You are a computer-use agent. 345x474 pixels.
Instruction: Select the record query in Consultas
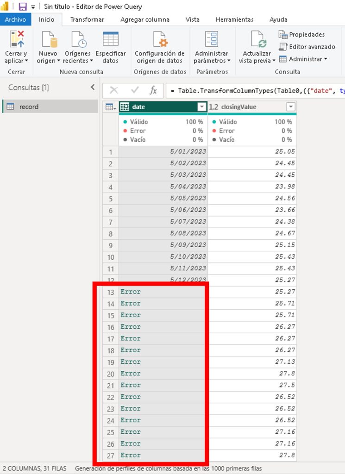point(29,106)
